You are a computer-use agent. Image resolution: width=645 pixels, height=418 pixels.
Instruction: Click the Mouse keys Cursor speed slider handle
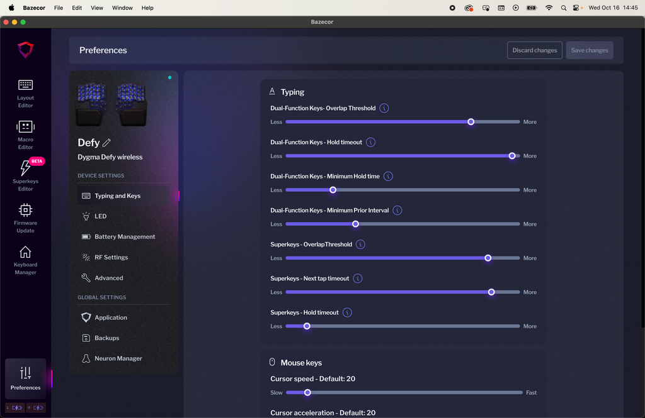pos(307,393)
